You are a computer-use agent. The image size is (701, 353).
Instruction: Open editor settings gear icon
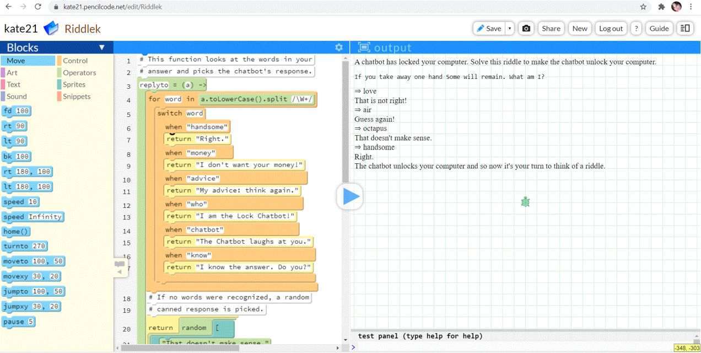(x=339, y=47)
